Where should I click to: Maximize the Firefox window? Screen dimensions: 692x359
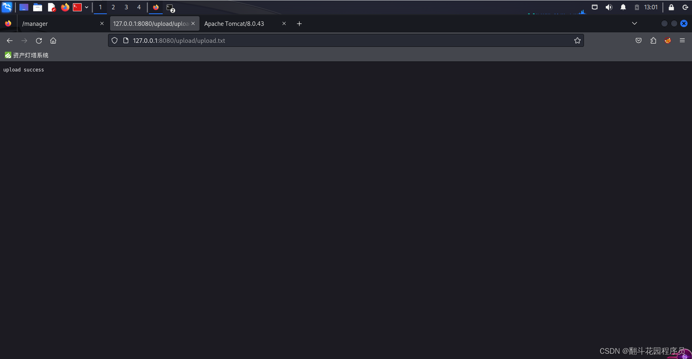click(x=674, y=23)
